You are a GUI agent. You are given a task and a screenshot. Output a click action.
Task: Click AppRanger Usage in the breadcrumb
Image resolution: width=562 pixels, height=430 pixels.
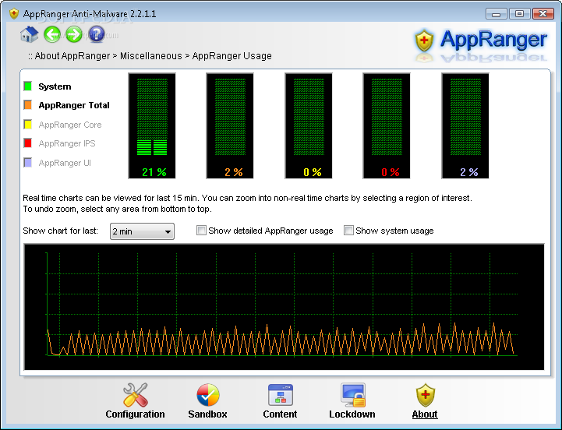(x=232, y=56)
